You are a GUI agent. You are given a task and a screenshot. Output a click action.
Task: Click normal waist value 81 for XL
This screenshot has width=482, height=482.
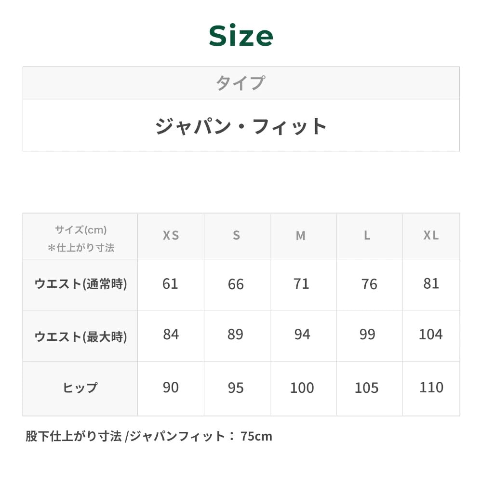coord(431,283)
